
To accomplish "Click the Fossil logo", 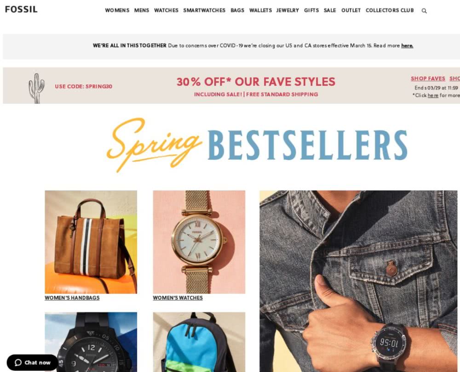I will pyautogui.click(x=22, y=9).
